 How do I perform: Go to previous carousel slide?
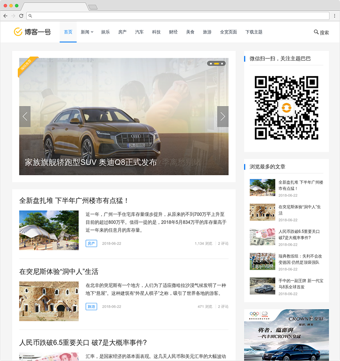(25, 116)
